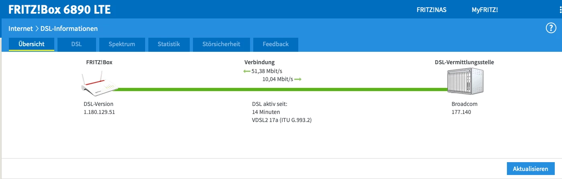The image size is (562, 179).
Task: Click the FRITZ!Box router image
Action: [x=98, y=83]
